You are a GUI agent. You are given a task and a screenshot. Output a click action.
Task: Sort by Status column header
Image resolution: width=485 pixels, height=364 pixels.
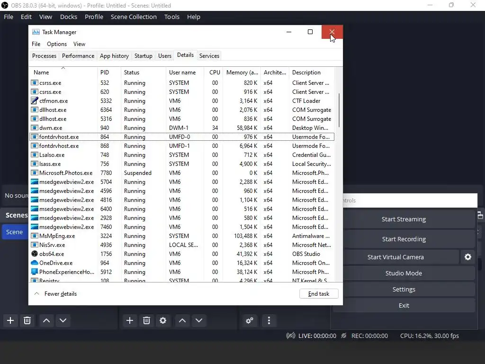143,72
